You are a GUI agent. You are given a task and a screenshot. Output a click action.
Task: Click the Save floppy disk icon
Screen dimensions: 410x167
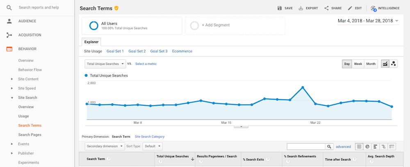coord(280,8)
